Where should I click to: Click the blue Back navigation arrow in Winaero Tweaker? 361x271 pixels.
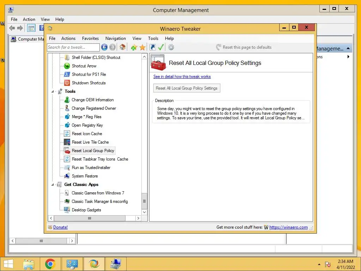pyautogui.click(x=104, y=47)
